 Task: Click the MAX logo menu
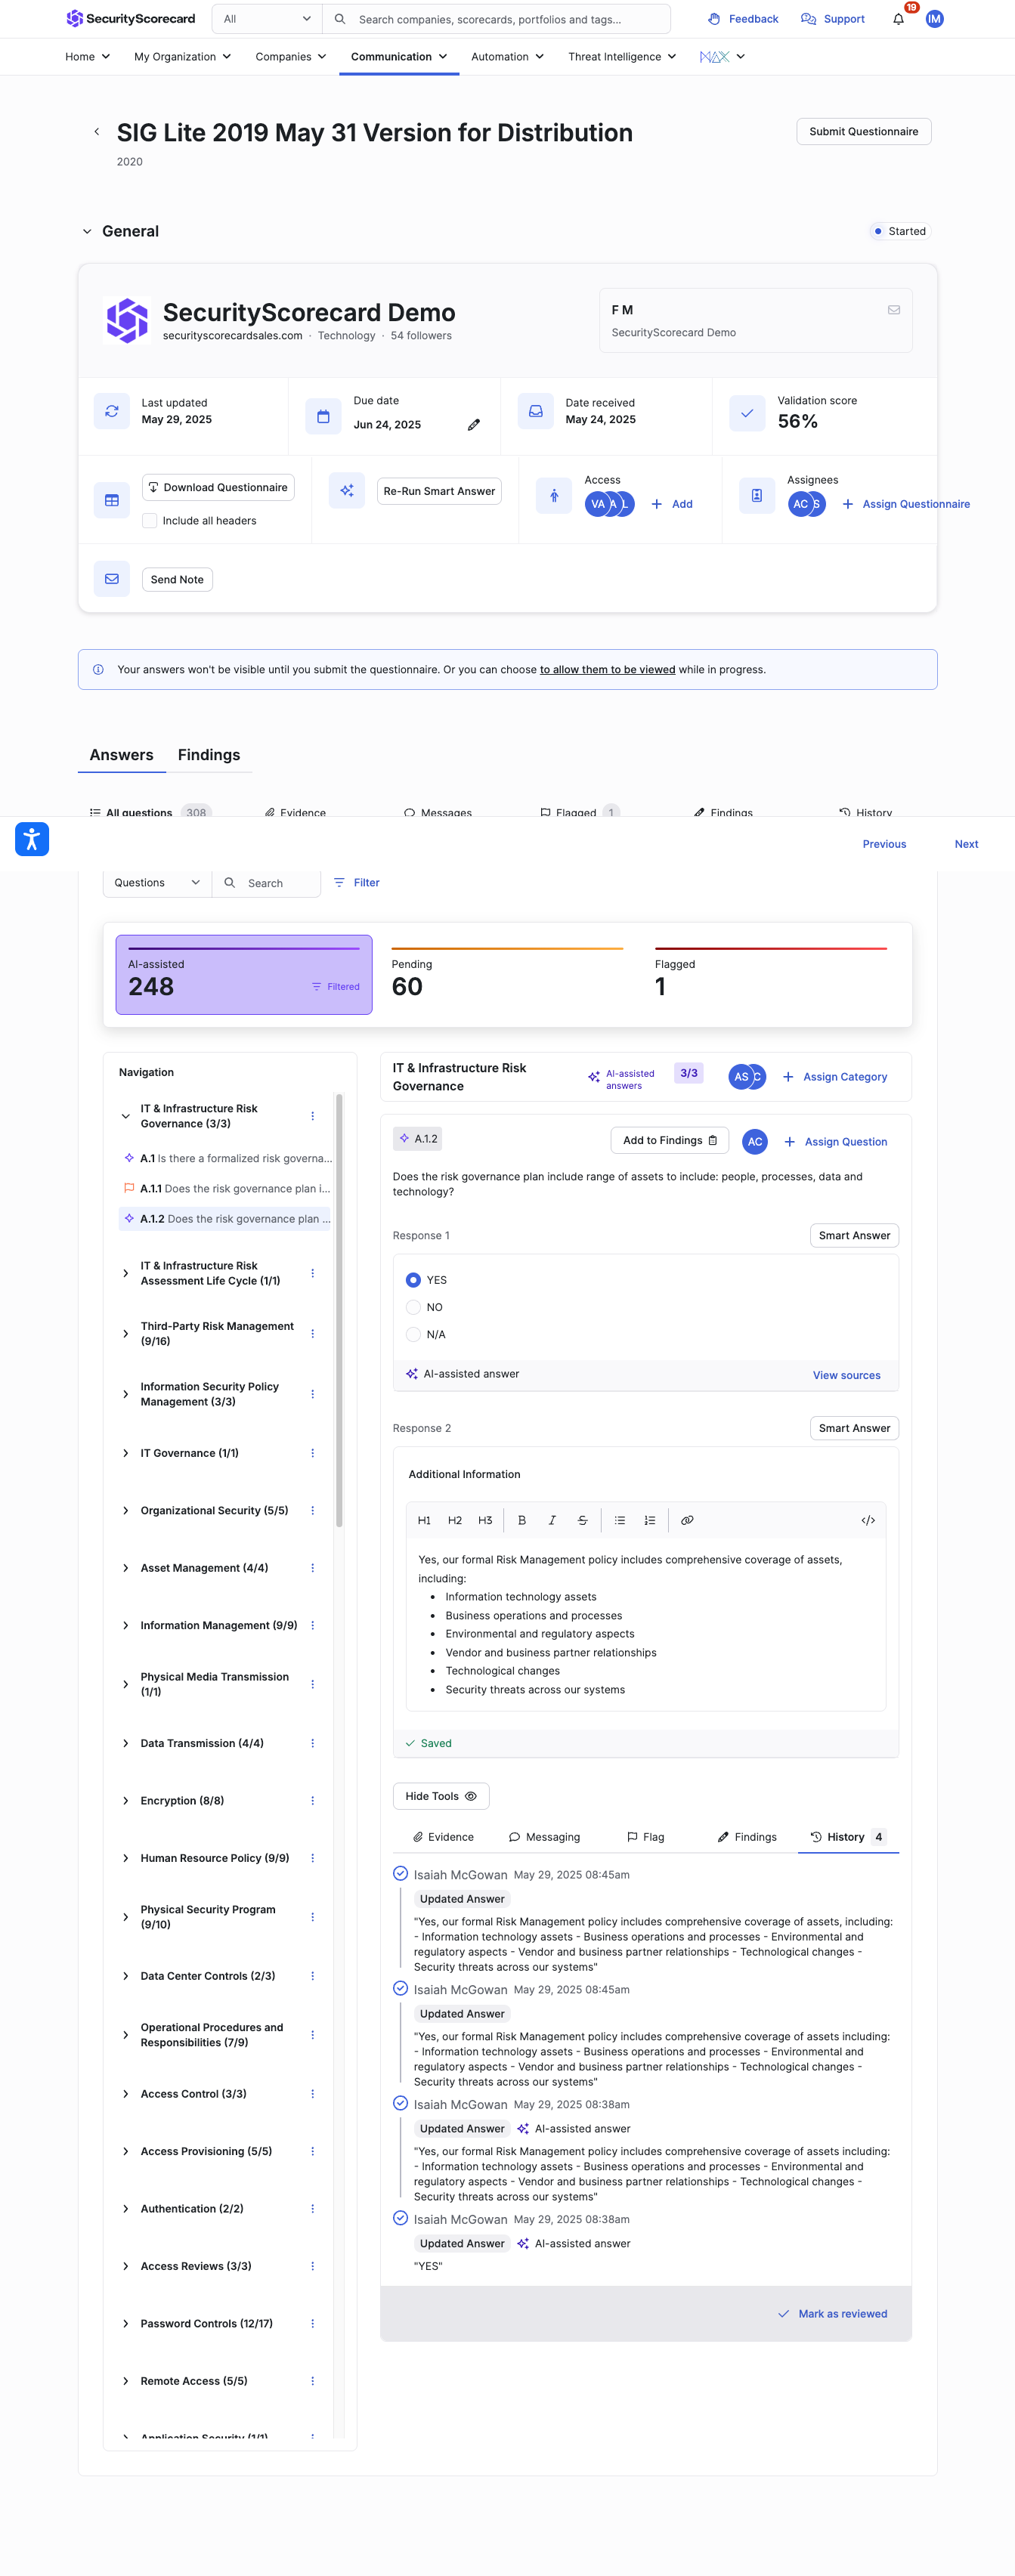pos(722,57)
